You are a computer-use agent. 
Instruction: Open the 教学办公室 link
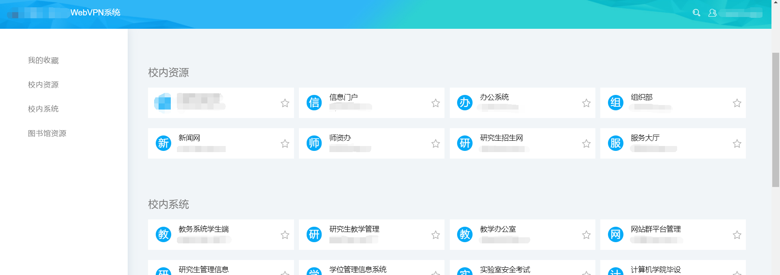(498, 229)
